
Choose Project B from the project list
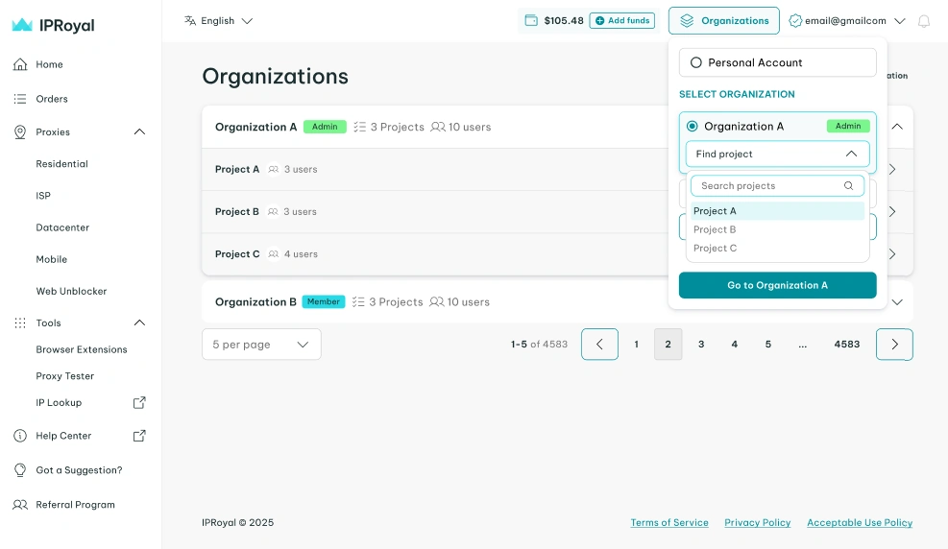715,229
